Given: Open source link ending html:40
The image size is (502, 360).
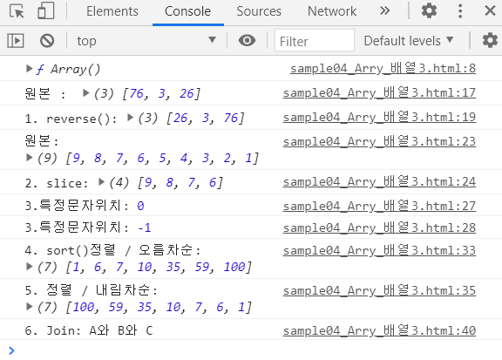Looking at the screenshot, I should [379, 330].
